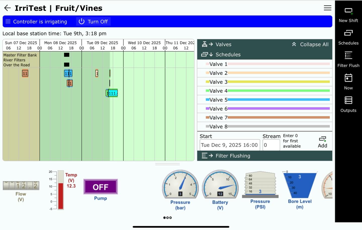This screenshot has height=230, width=362.
Task: Click the Tue 09 Dec 2025 header
Action: pos(102,43)
